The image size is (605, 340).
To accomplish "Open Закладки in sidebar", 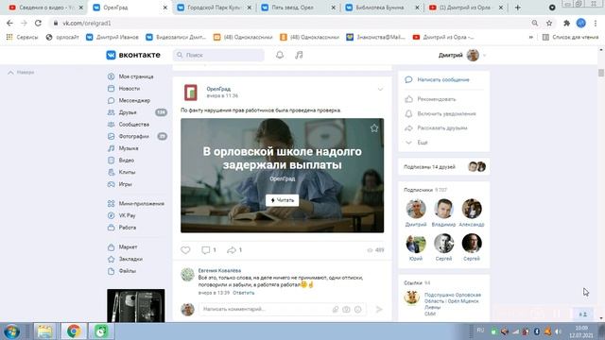I will coord(130,259).
